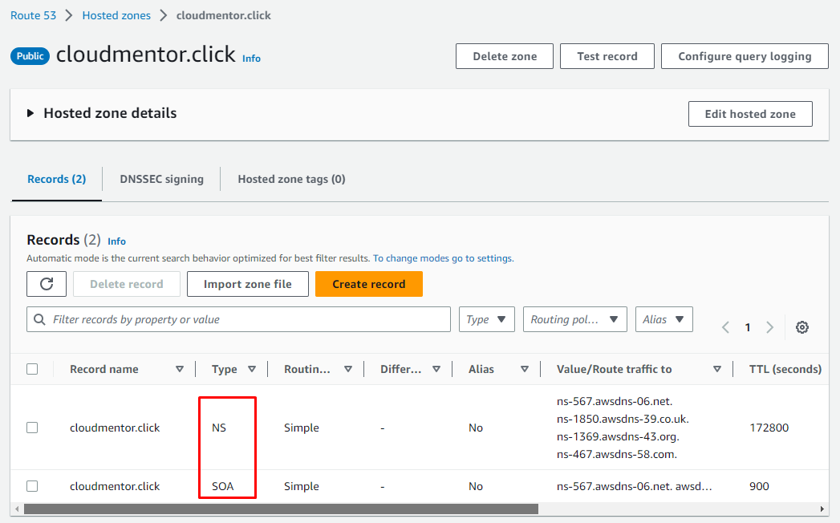
Task: Sort by Record name column arrow
Action: point(180,370)
